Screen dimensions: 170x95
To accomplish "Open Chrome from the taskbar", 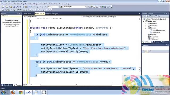I will [21, 92].
